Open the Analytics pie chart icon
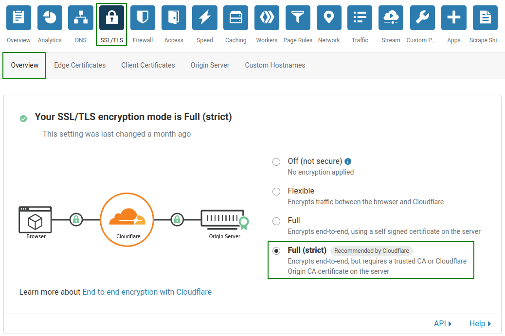The height and width of the screenshot is (336, 505). (50, 18)
